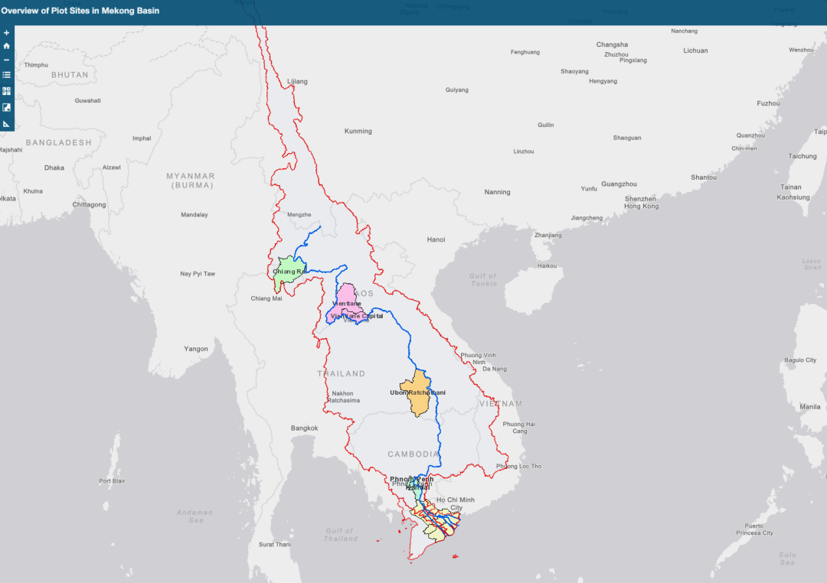Open the measurement tool
827x583 pixels.
[6, 124]
